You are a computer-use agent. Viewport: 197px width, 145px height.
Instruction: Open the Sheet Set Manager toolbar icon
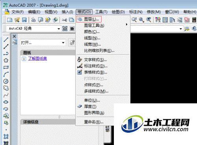tap(180, 20)
